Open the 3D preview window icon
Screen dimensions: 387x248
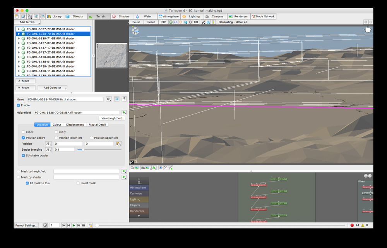click(x=43, y=17)
